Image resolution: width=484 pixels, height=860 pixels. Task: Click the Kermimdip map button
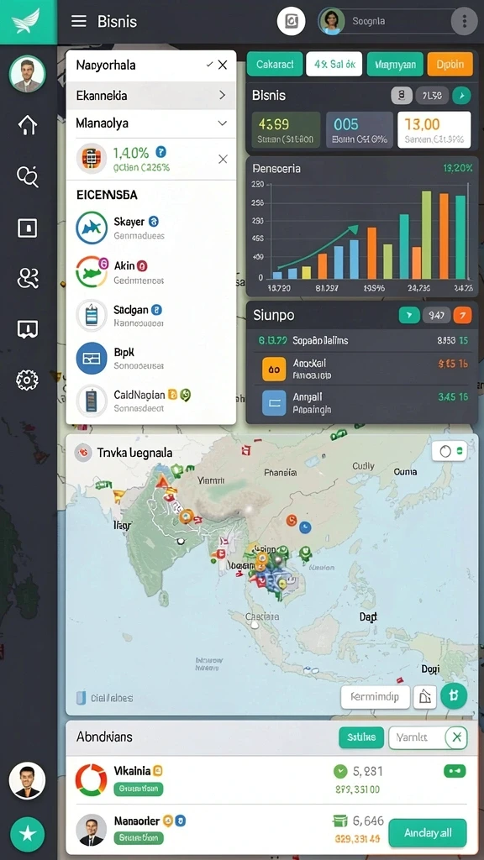[x=376, y=697]
